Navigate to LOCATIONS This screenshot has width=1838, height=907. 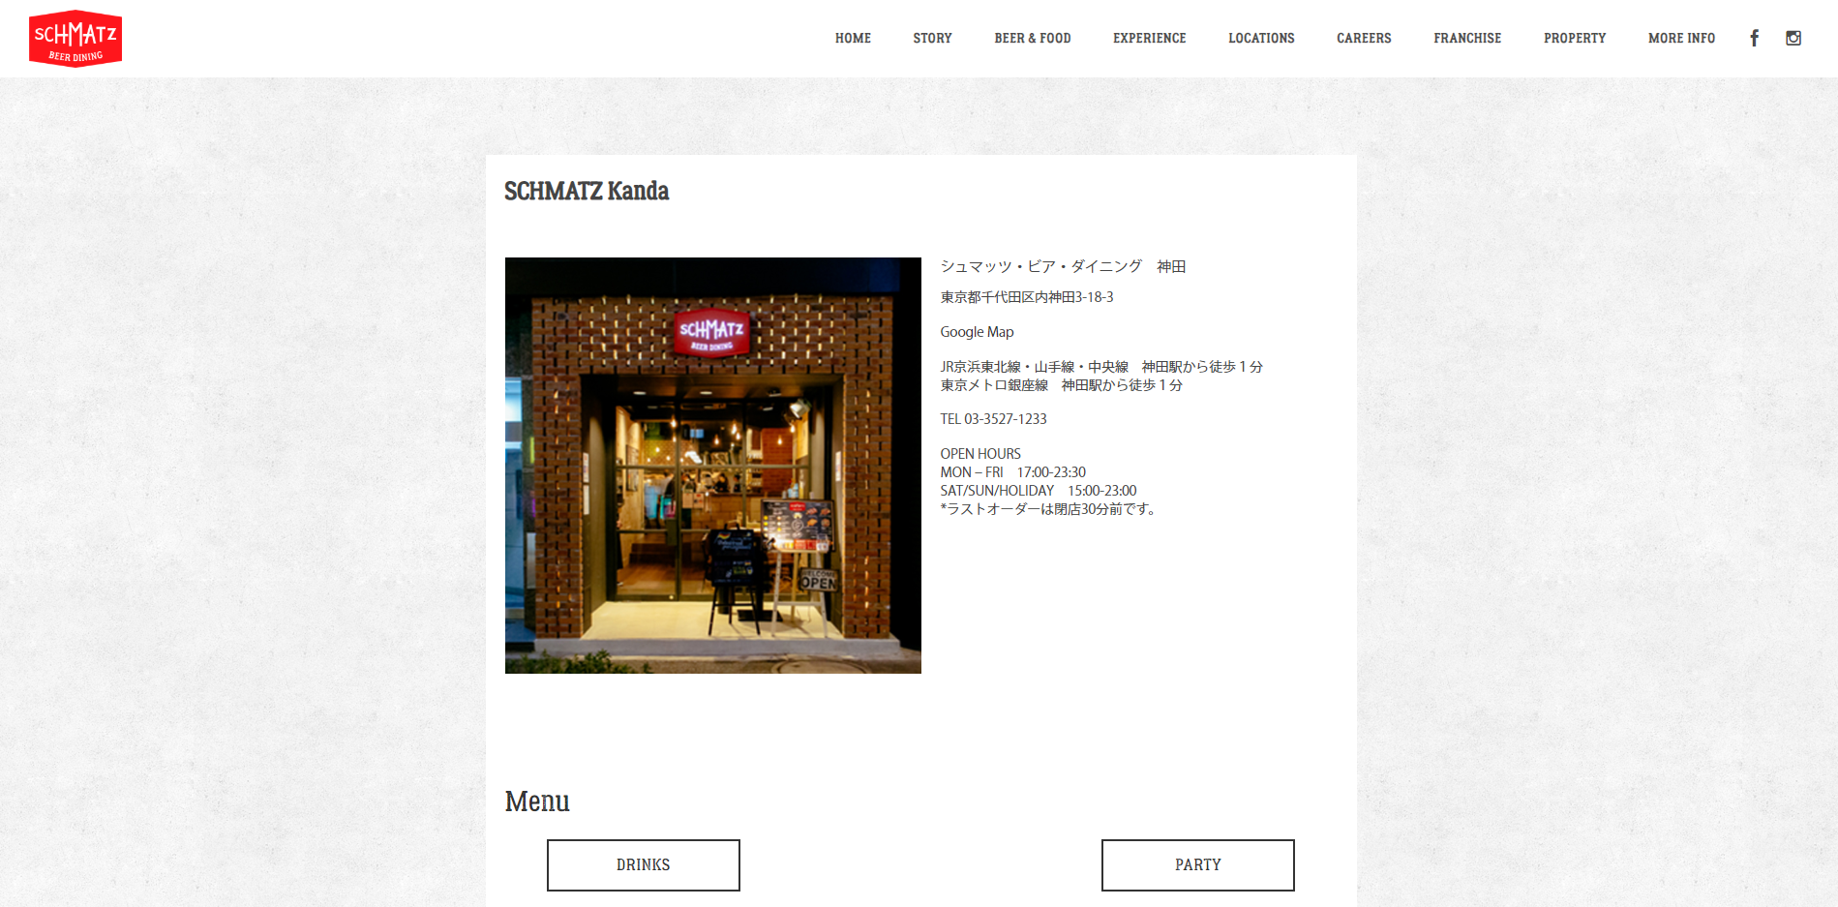(x=1261, y=38)
